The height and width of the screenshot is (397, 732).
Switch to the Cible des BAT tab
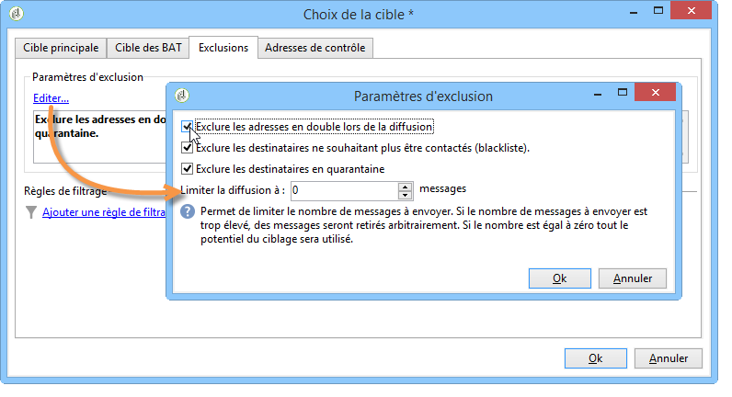point(148,48)
